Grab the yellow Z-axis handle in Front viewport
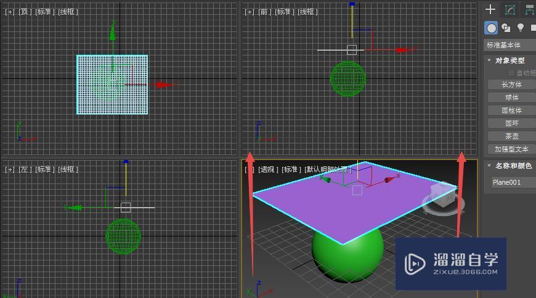Screen dimensions: 536x298 tap(352, 19)
